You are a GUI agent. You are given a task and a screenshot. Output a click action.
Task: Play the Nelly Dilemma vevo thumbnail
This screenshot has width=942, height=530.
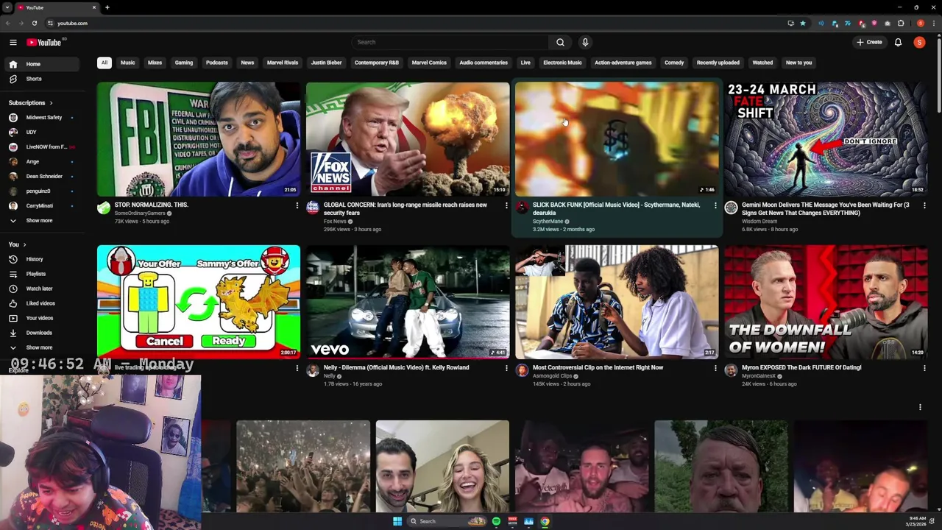click(x=408, y=302)
